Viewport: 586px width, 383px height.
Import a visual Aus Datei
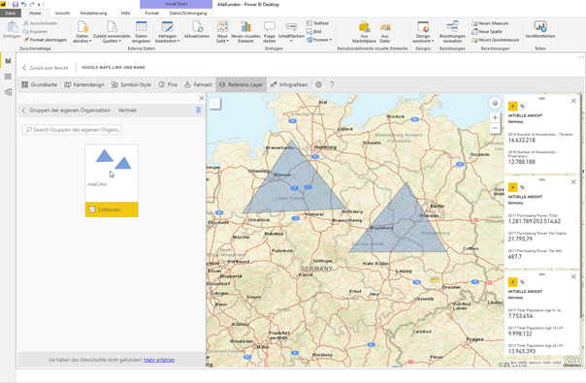pos(385,32)
